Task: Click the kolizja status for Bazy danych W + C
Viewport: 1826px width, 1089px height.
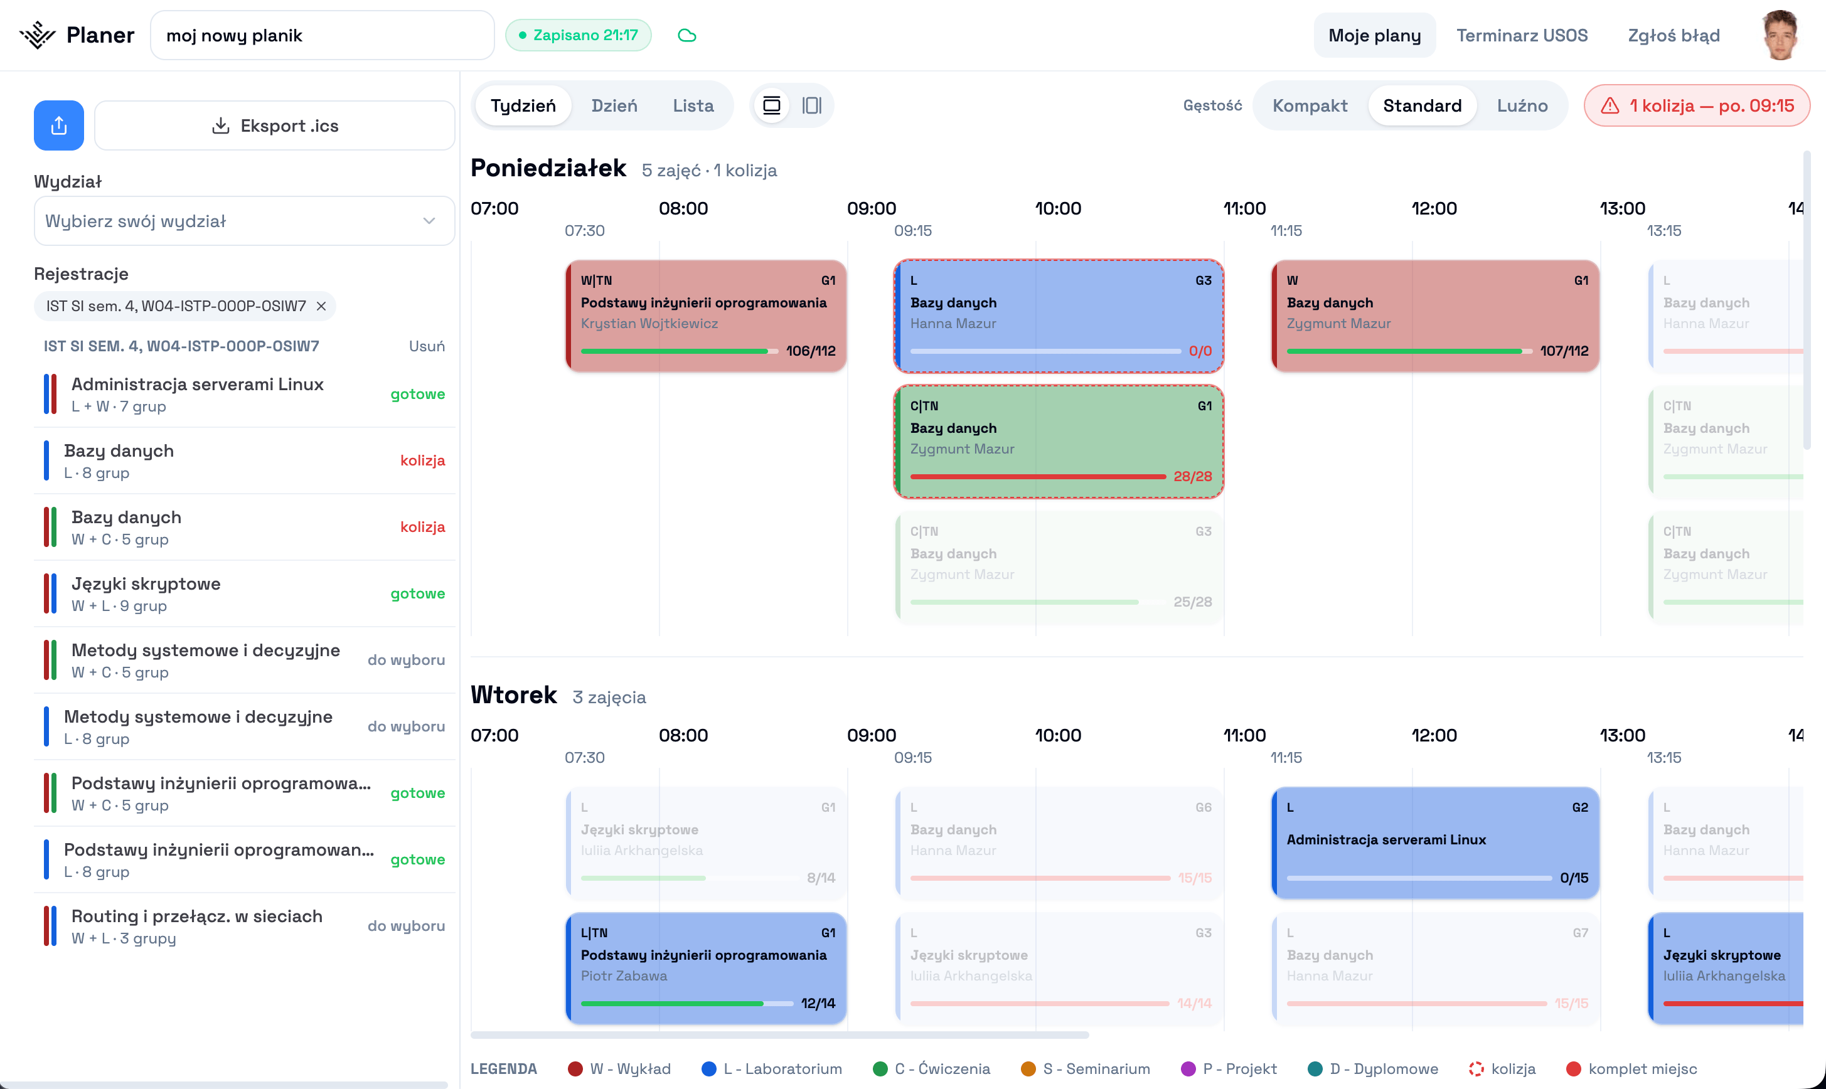Action: (x=423, y=527)
